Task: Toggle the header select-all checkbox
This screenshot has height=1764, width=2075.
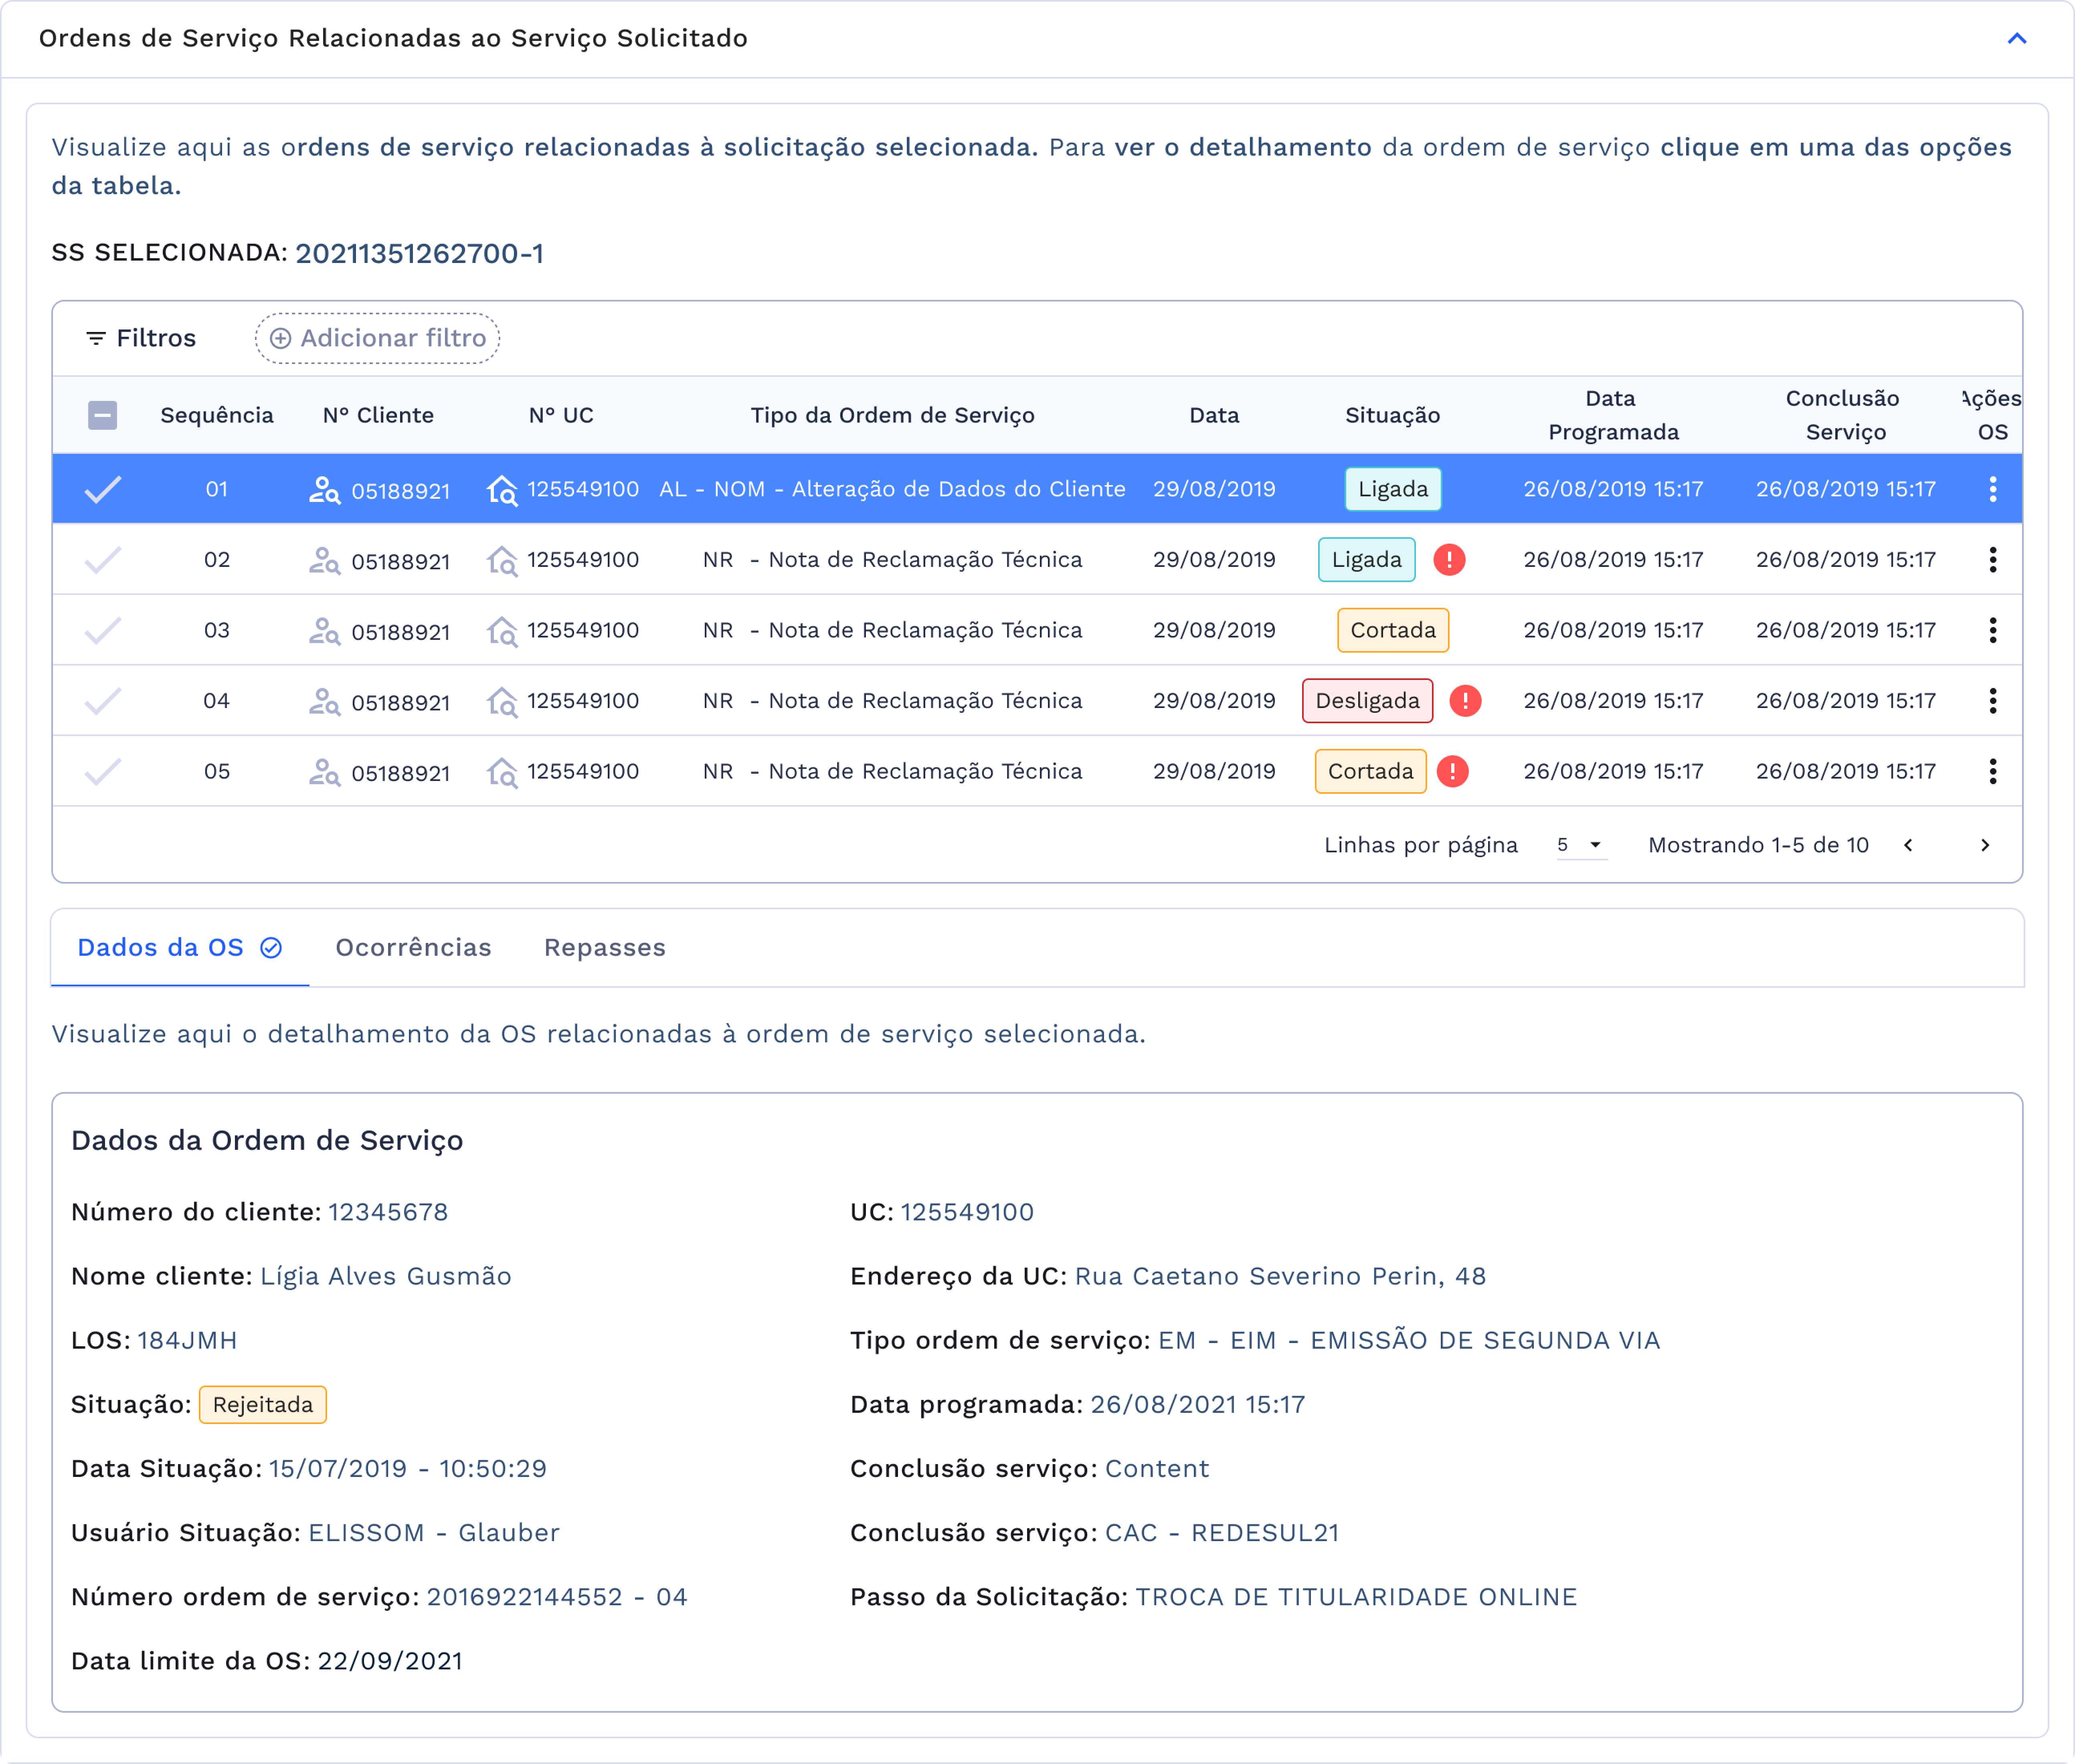Action: click(102, 415)
